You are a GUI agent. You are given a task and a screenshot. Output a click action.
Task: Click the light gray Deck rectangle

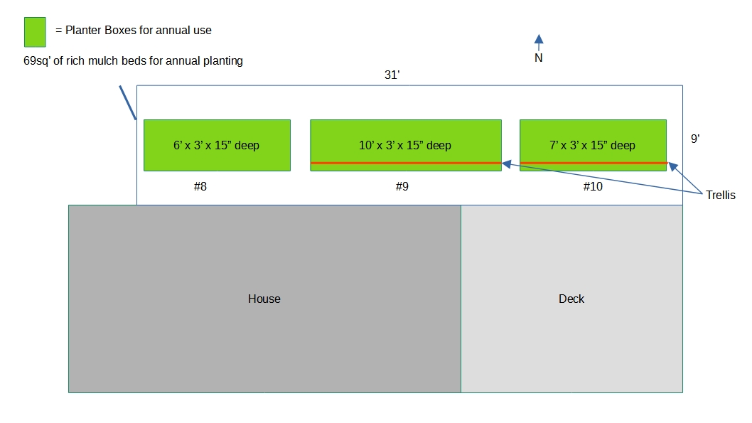(x=571, y=299)
